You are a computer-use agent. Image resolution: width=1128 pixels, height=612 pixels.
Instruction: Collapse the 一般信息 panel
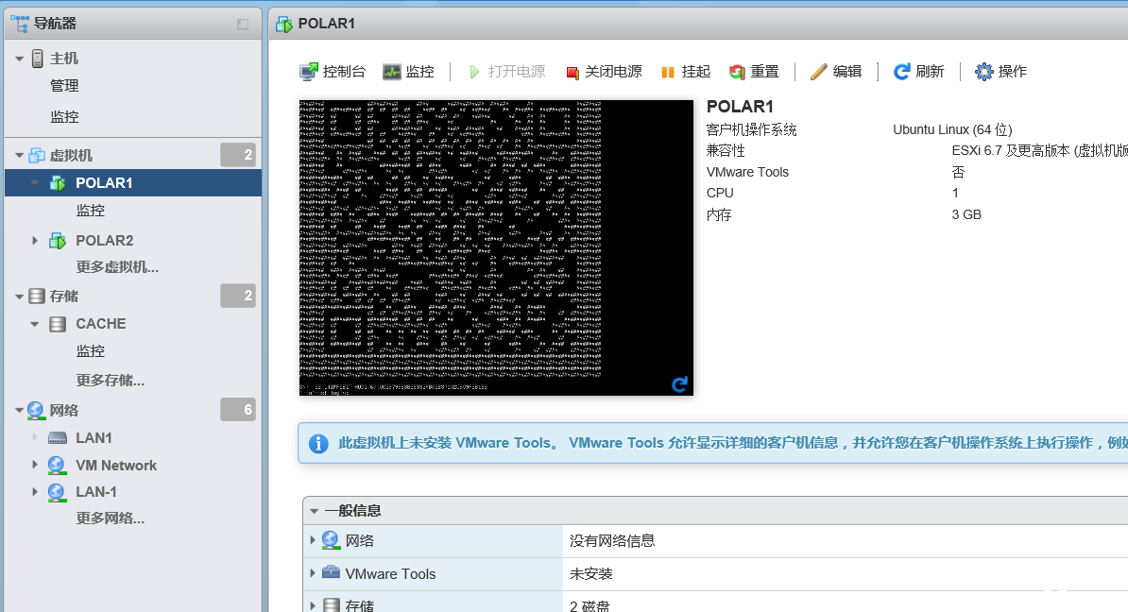[x=314, y=511]
